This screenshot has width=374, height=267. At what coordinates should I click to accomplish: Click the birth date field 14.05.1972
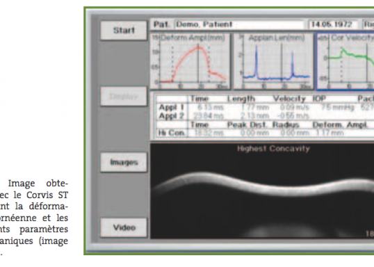point(333,24)
